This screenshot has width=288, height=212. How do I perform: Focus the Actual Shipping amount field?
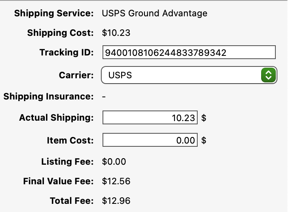[150, 118]
